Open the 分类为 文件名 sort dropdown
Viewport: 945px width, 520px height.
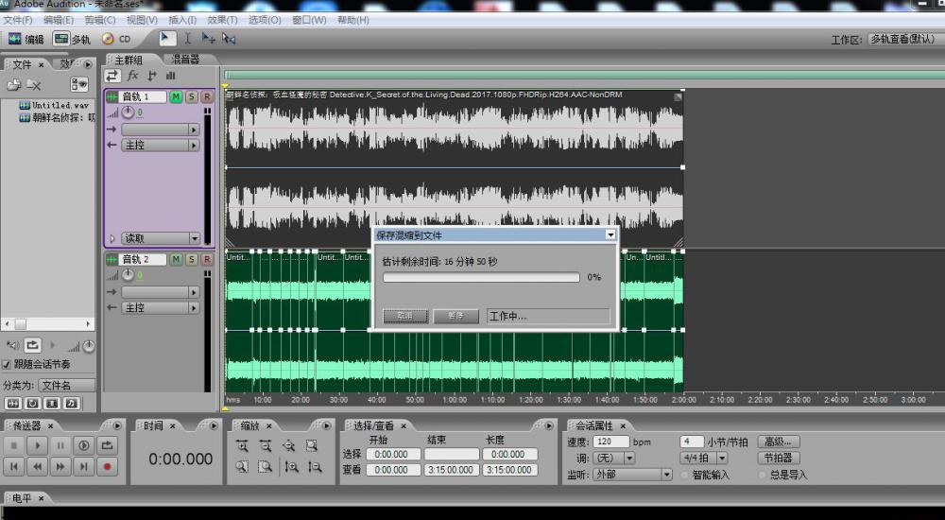point(67,385)
